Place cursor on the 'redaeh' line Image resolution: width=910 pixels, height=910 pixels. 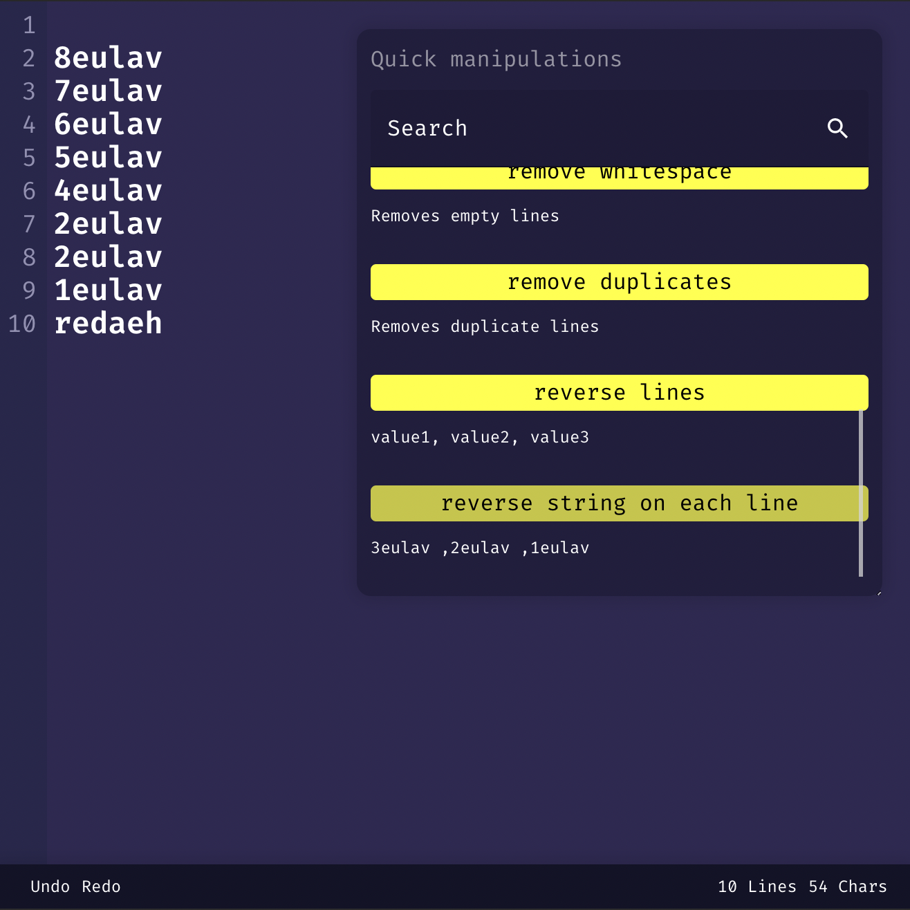pos(108,323)
